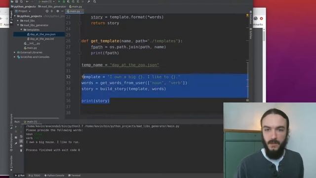Click mad_libs_generator breadcrumb in navigation bar
Image resolution: width=316 pixels, height=178 pixels.
pos(52,6)
